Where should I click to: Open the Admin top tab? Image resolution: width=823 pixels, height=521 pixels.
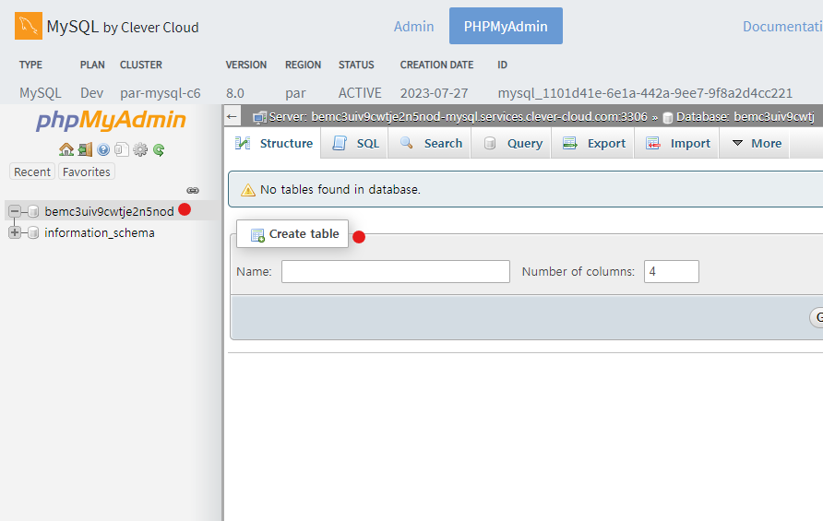(x=413, y=26)
